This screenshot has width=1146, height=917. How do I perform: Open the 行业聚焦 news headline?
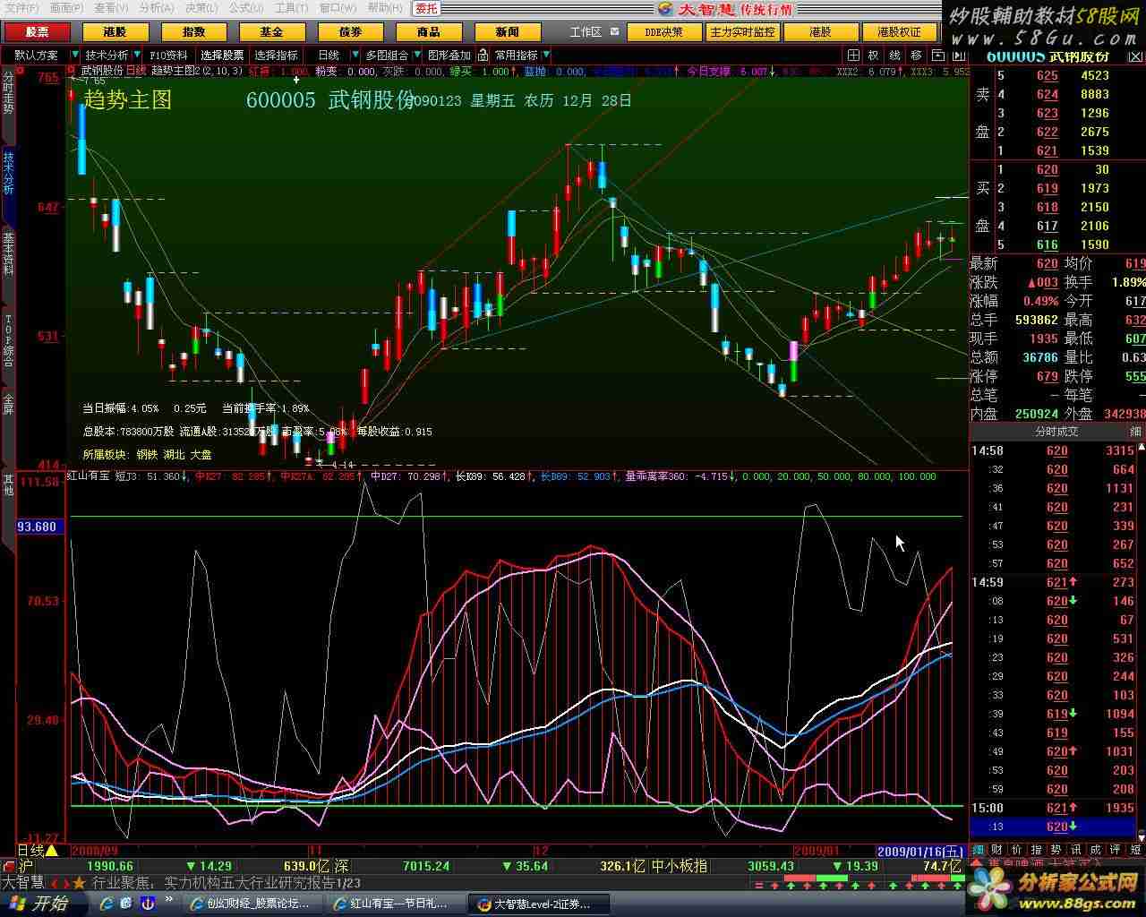[226, 882]
